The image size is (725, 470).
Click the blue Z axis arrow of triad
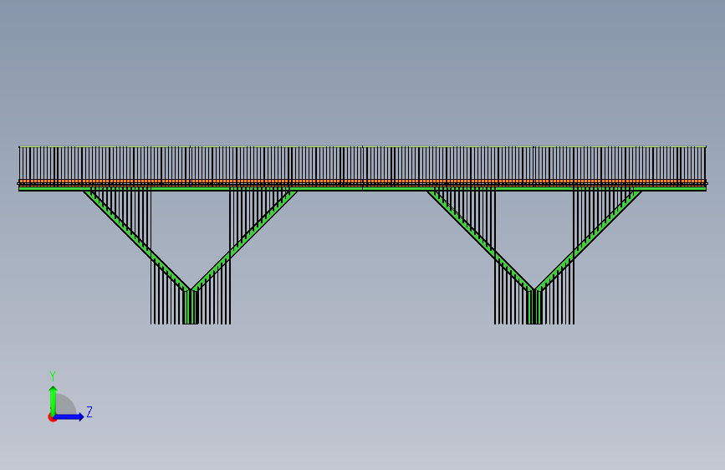coord(68,416)
